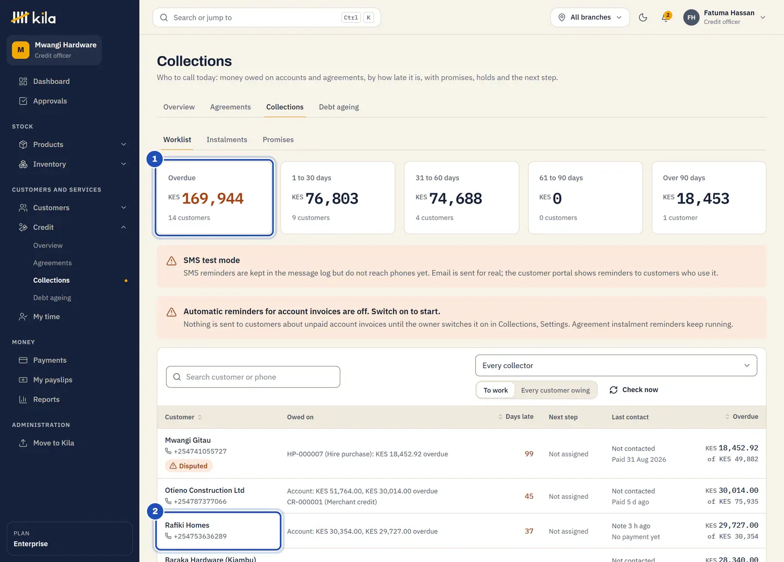Open the Instalments sub-tab
Screen dimensions: 784x562
click(227, 139)
